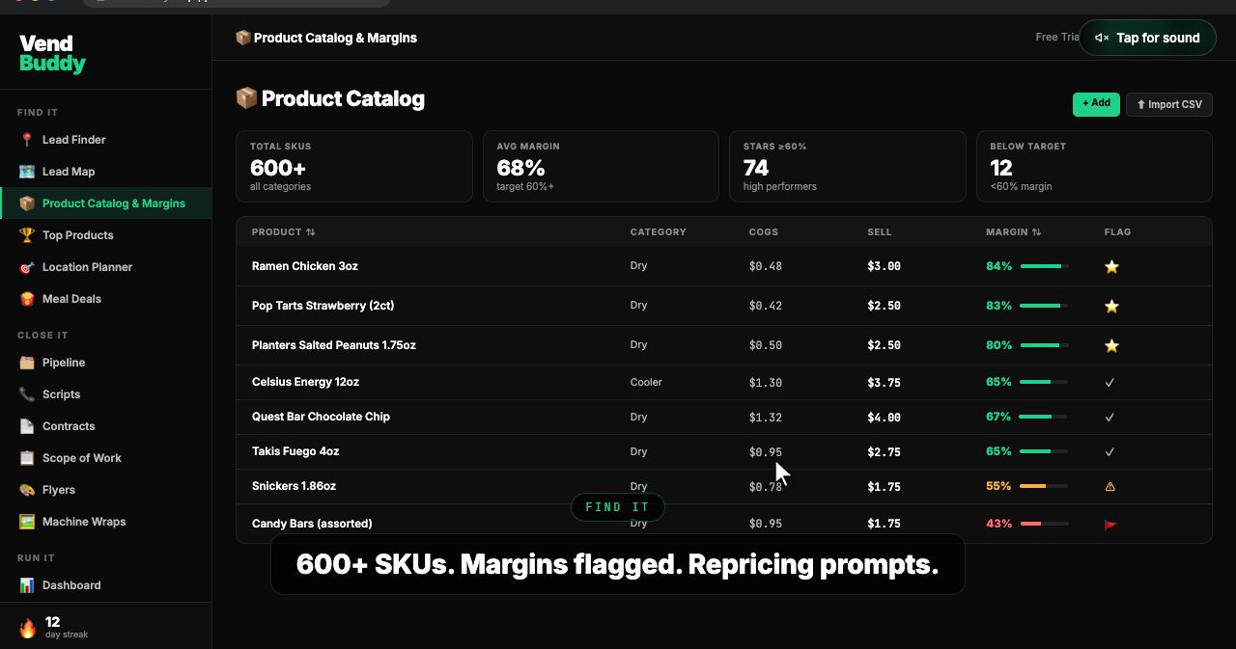Click the star flag on Ramen Chicken row
1236x649 pixels.
(1111, 267)
